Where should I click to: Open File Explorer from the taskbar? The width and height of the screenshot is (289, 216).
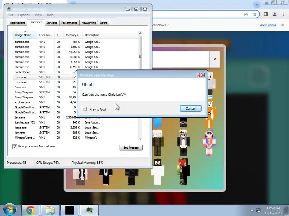pos(50,210)
